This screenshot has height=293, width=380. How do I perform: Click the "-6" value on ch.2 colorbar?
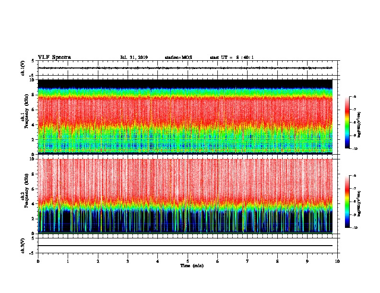coord(354,176)
